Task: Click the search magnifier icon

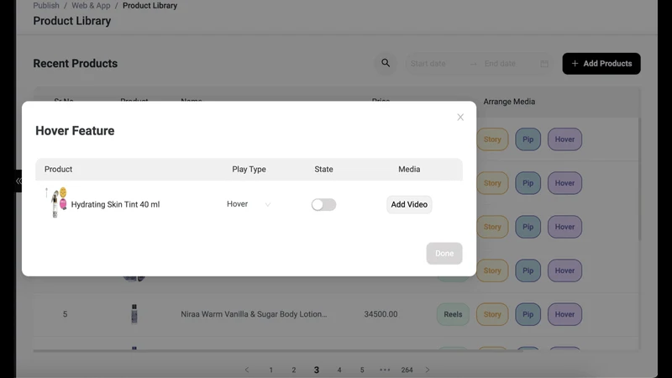Action: click(386, 64)
